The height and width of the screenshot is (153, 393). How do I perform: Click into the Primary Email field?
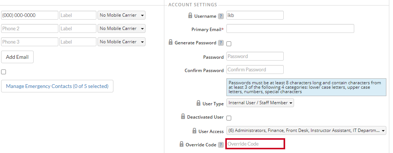coord(290,28)
